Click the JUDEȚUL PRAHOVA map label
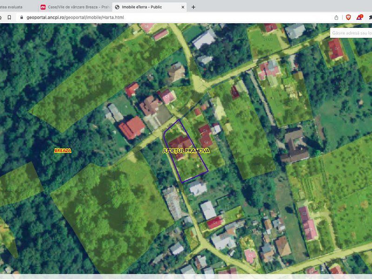 [x=186, y=151]
